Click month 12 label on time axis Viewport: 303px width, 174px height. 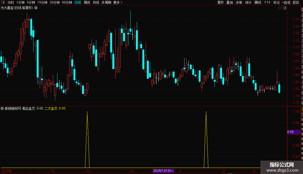132,171
